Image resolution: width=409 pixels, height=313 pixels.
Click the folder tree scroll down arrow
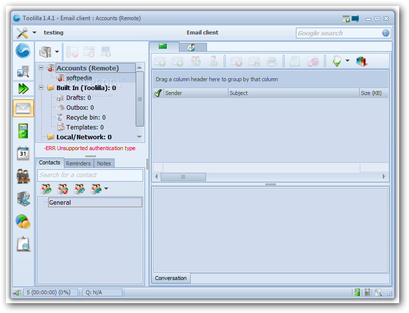140,137
